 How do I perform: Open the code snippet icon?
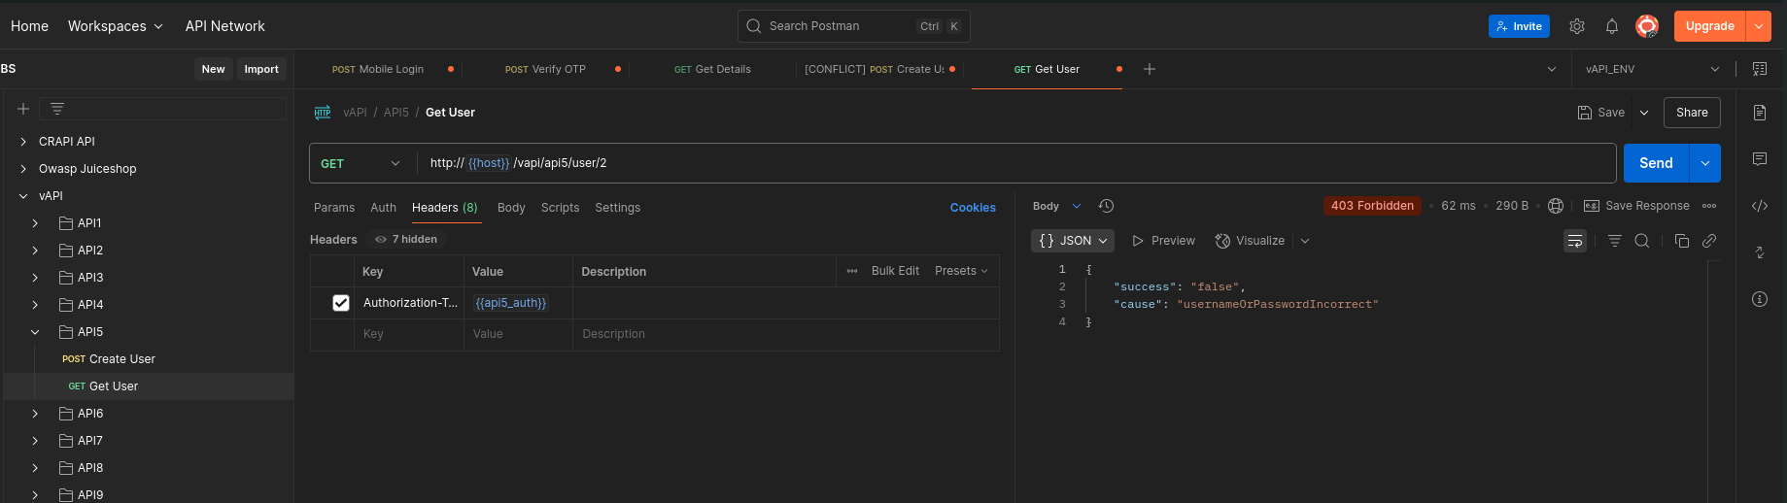click(1760, 206)
